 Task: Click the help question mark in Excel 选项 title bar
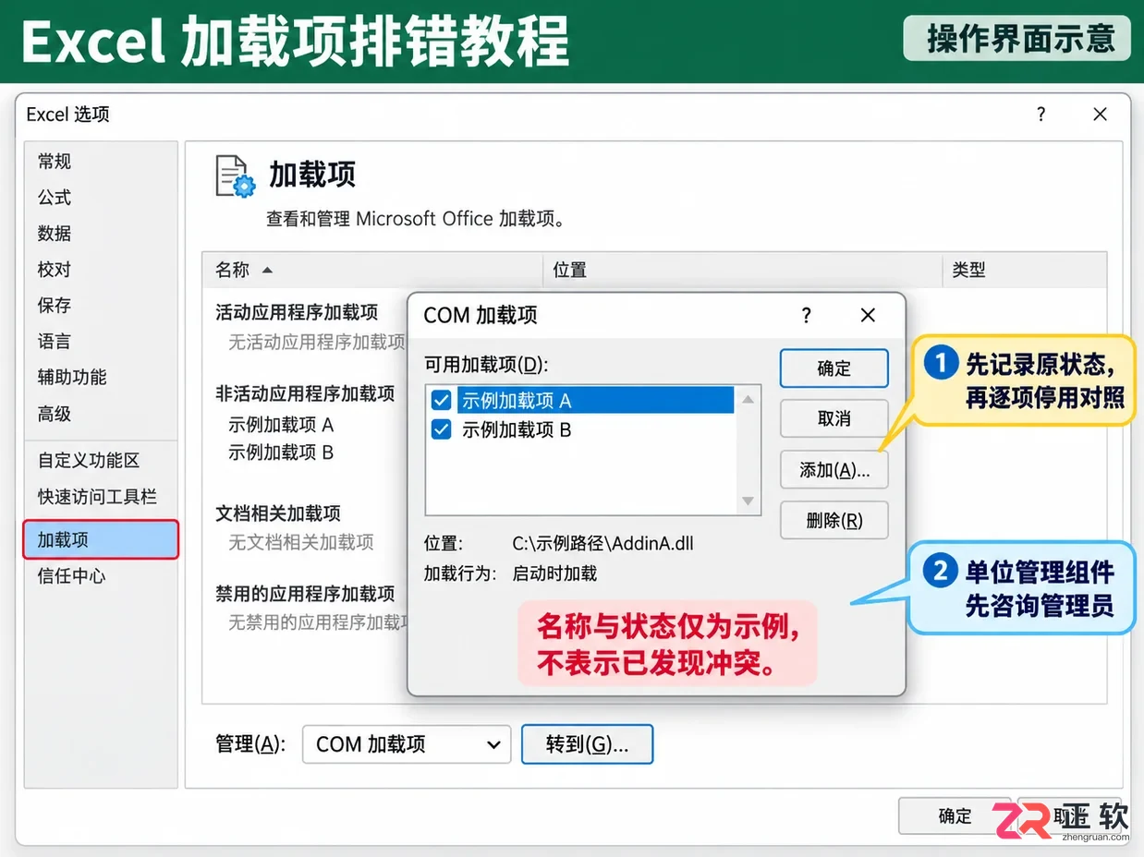click(1041, 115)
